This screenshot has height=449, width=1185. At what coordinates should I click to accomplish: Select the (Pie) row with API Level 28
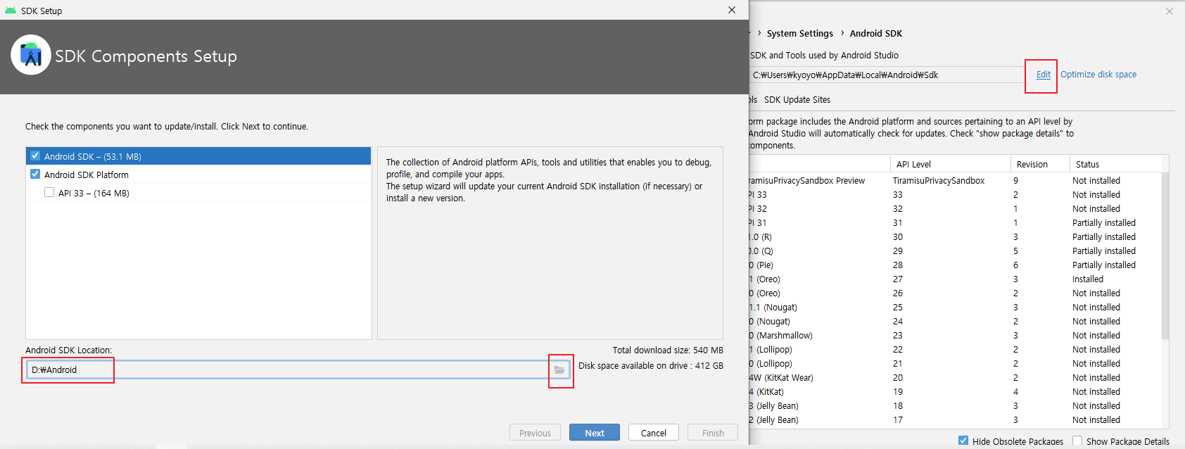pos(955,265)
